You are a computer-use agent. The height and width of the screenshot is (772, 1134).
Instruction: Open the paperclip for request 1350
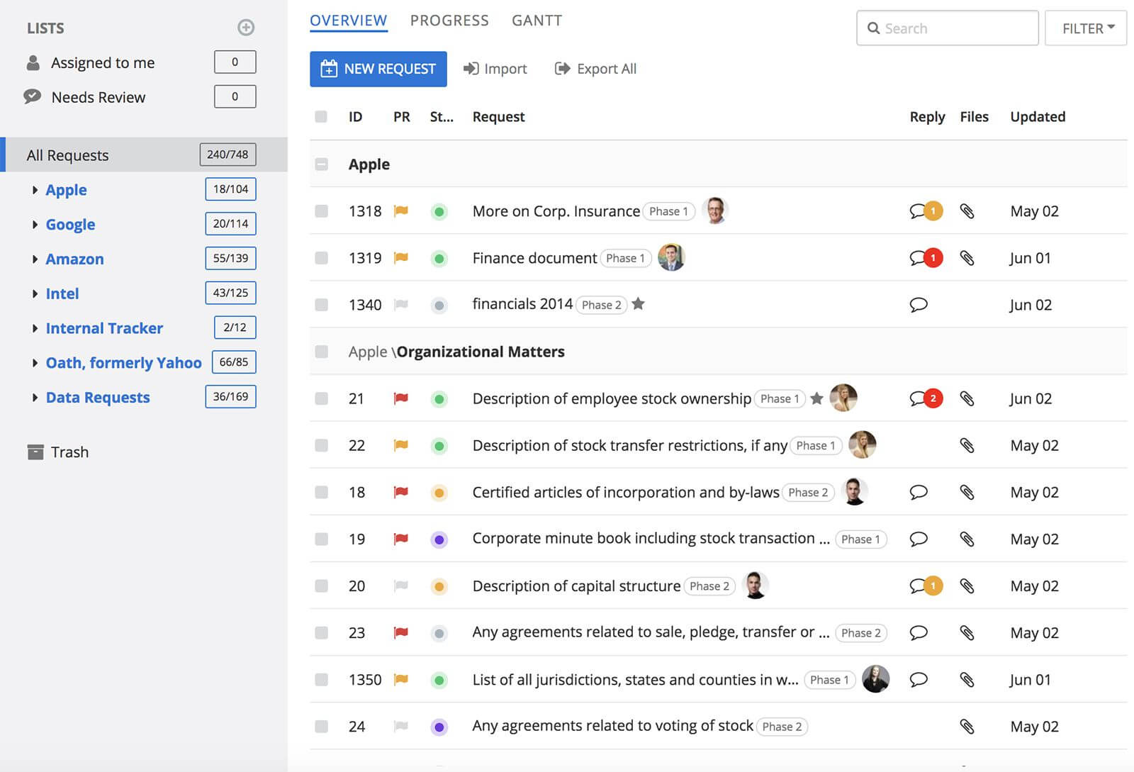click(967, 679)
